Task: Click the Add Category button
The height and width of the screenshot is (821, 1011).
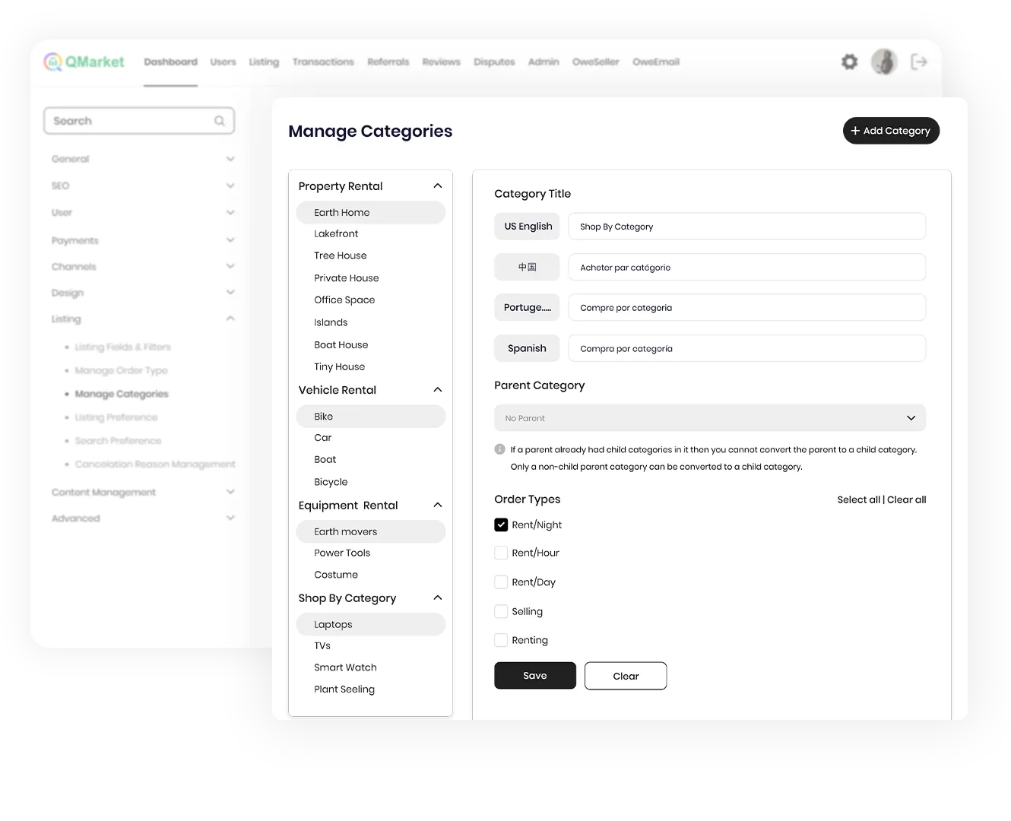Action: (891, 131)
